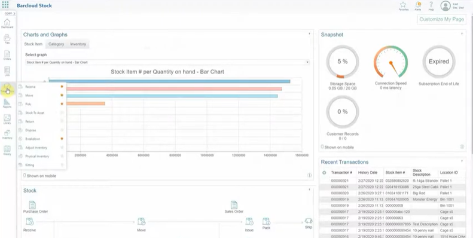Image resolution: width=473 pixels, height=238 pixels.
Task: Open the Reports sidebar icon
Action: click(x=7, y=103)
